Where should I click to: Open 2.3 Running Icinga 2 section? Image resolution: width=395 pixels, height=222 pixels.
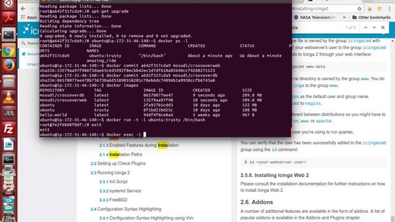tap(110, 173)
